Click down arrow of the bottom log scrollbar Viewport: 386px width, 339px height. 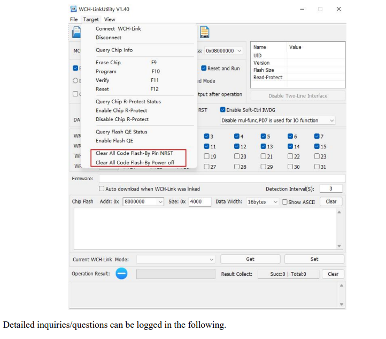(342, 304)
